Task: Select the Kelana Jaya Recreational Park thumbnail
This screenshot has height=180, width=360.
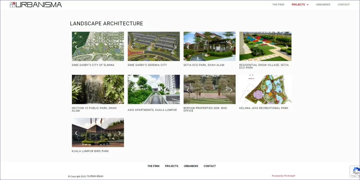Action: (265, 89)
